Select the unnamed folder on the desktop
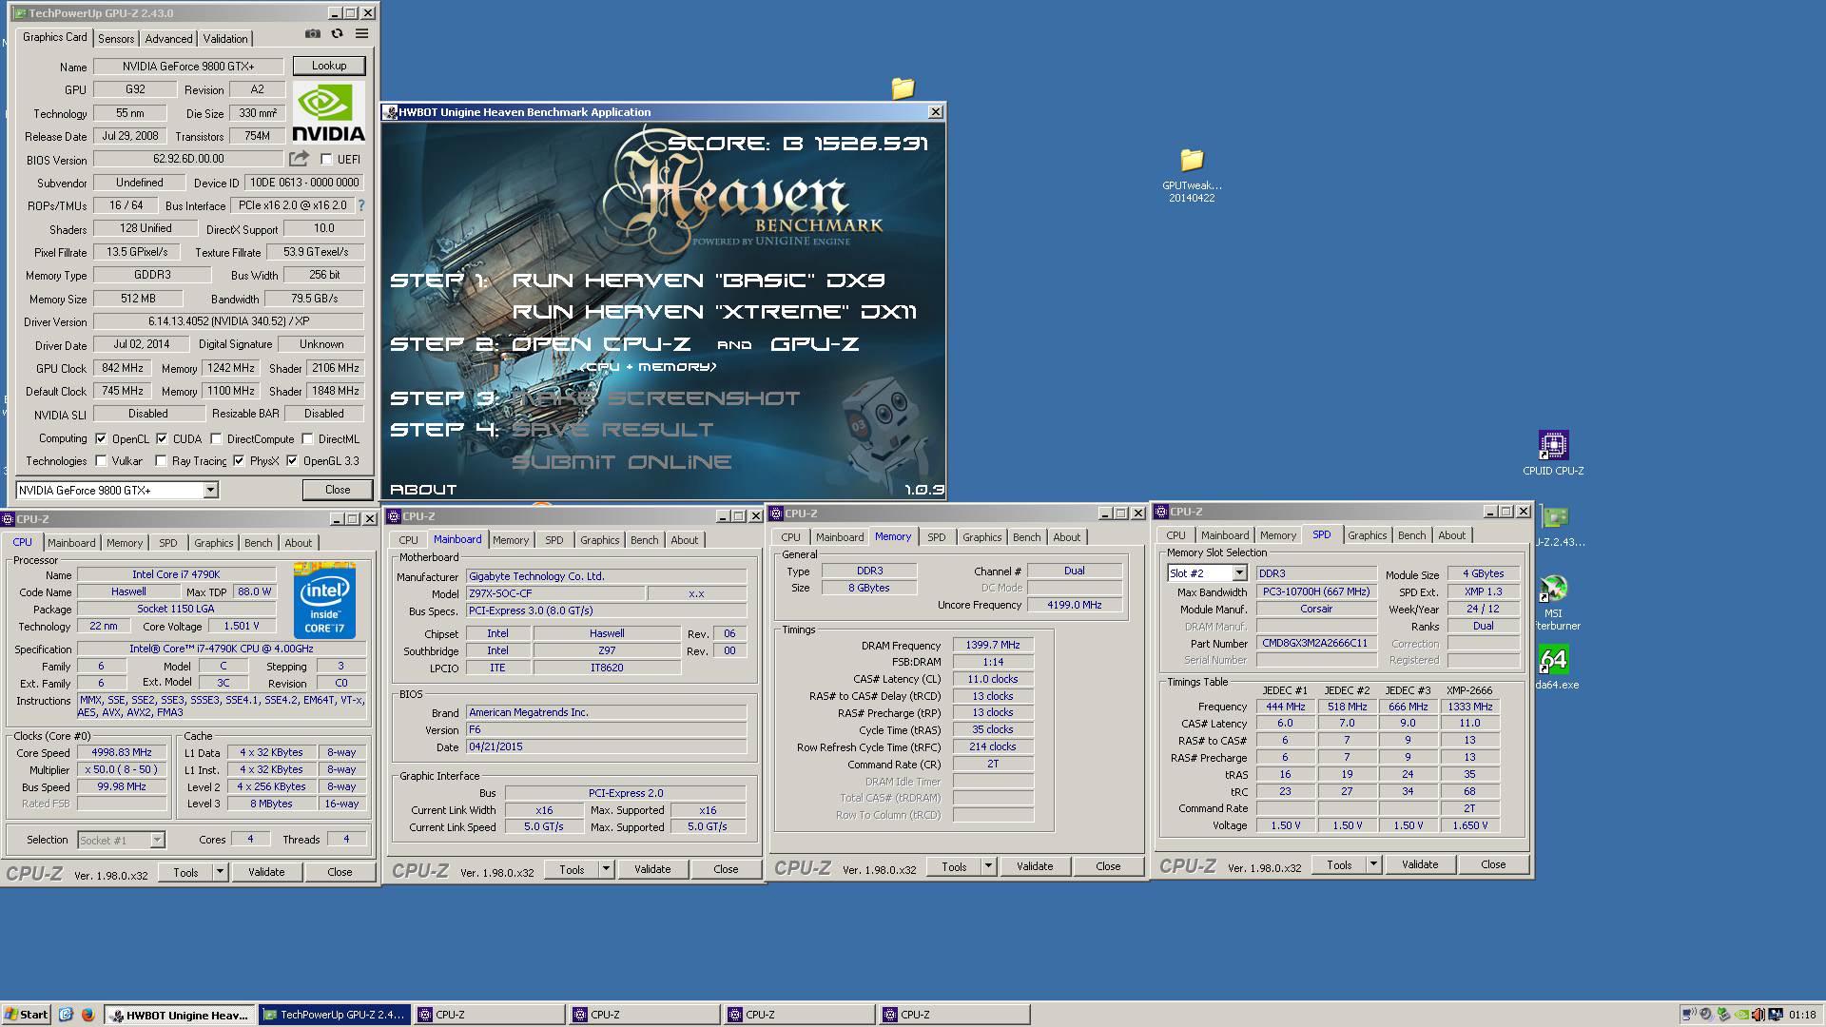 coord(903,88)
